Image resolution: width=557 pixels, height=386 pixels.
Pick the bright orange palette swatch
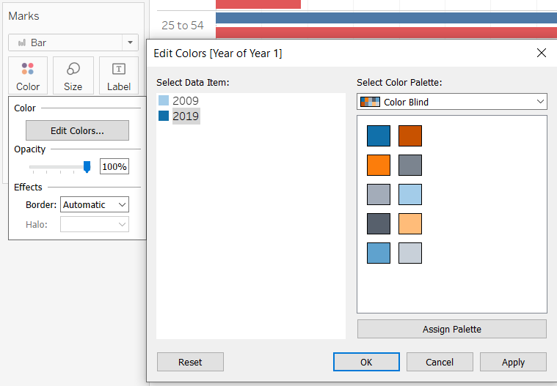click(x=379, y=166)
